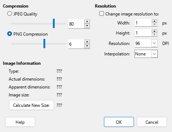Increase JPEG Quality with up arrow
172x132 pixels.
coord(87,22)
